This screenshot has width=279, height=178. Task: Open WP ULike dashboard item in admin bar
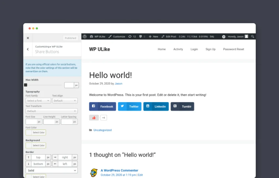(x=98, y=37)
